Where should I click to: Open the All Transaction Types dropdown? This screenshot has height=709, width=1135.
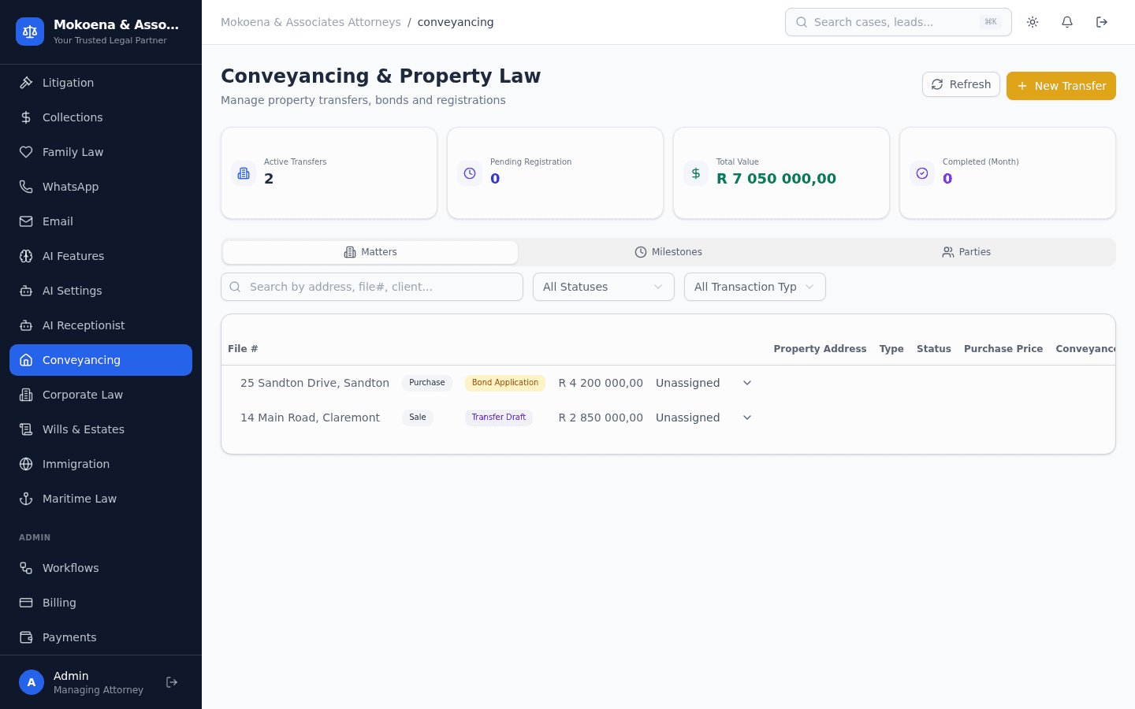(x=755, y=287)
